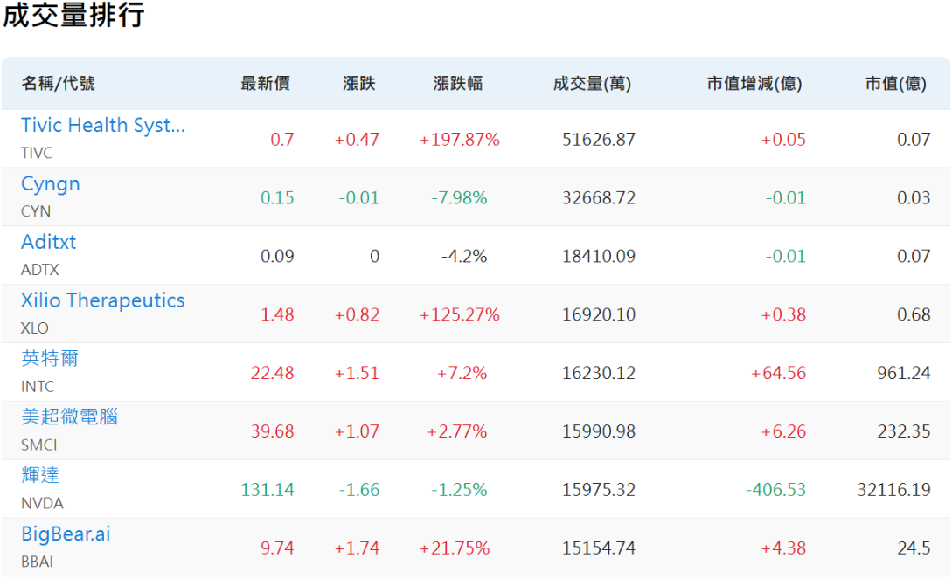Click the price change -1.66

pyautogui.click(x=358, y=489)
